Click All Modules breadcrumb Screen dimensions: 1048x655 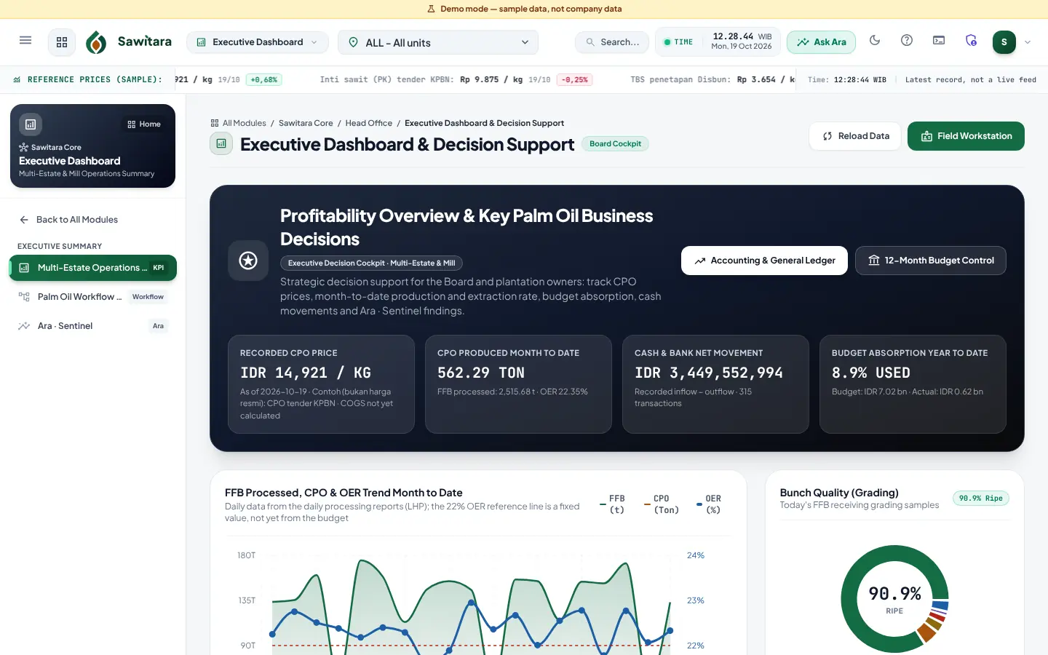pyautogui.click(x=239, y=123)
